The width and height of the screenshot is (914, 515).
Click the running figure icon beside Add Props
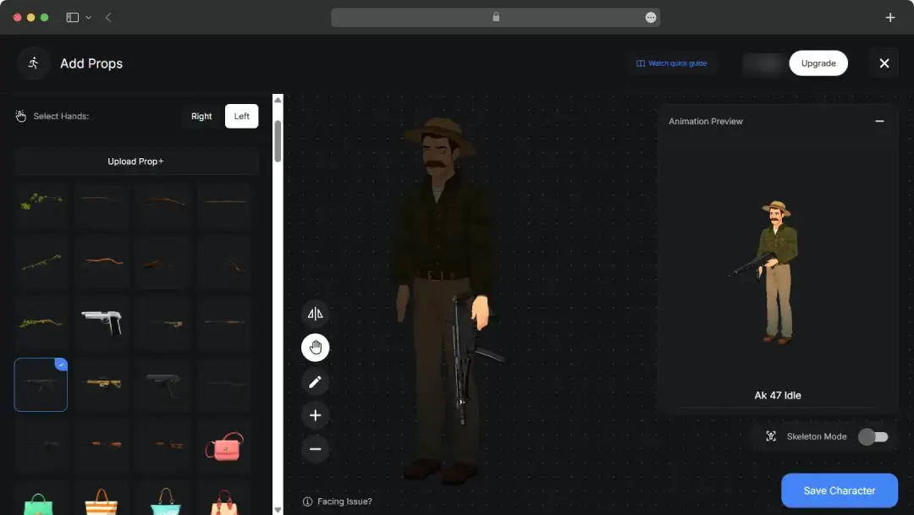tap(33, 63)
